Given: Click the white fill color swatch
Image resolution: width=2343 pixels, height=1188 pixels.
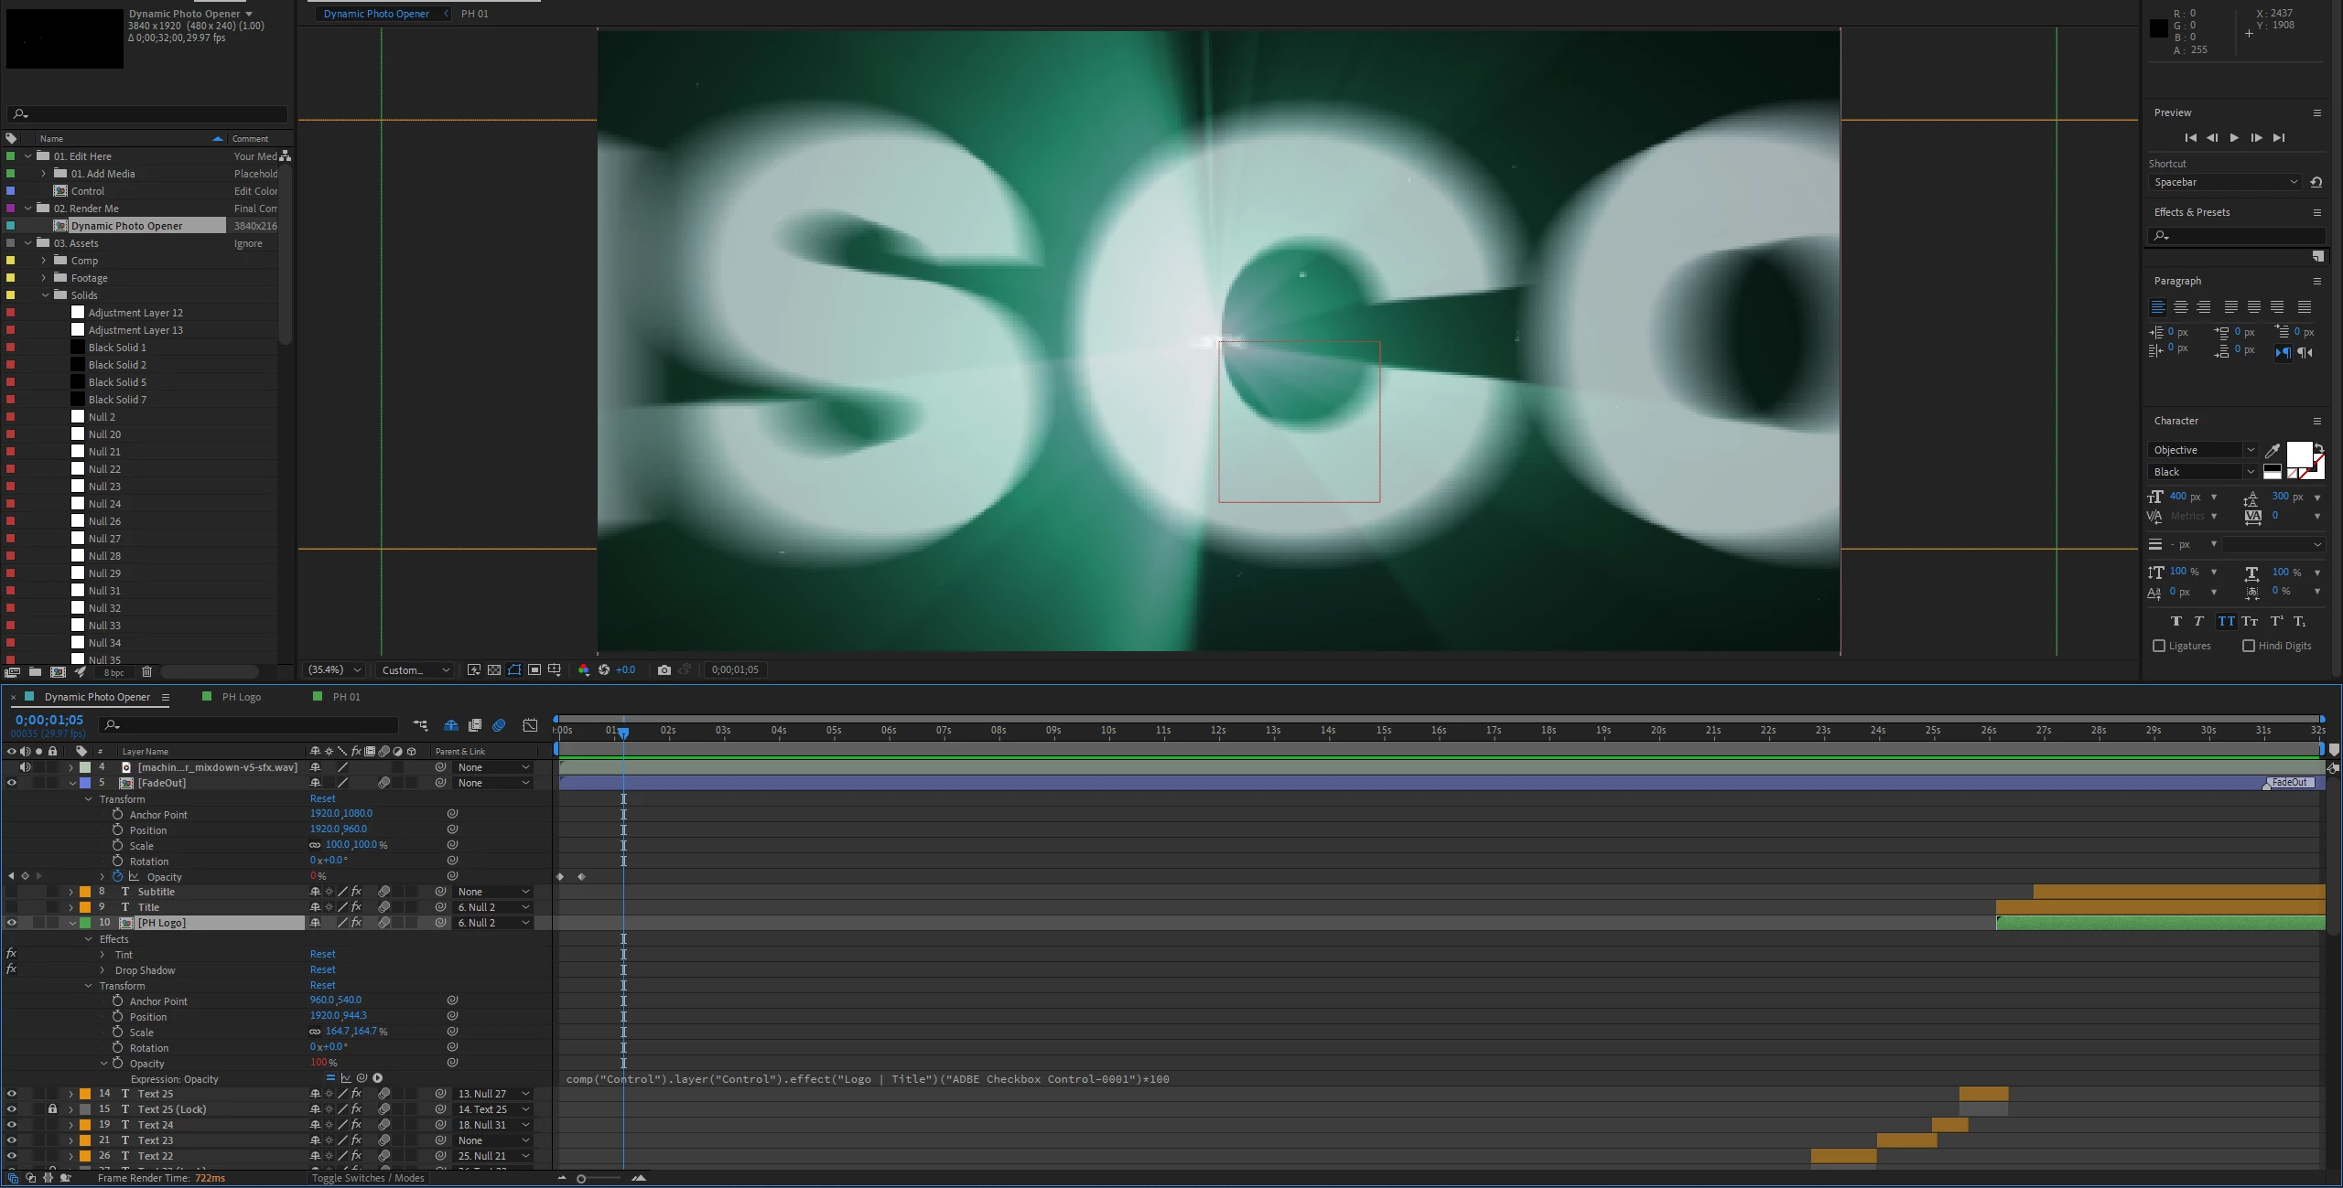Looking at the screenshot, I should point(2298,454).
